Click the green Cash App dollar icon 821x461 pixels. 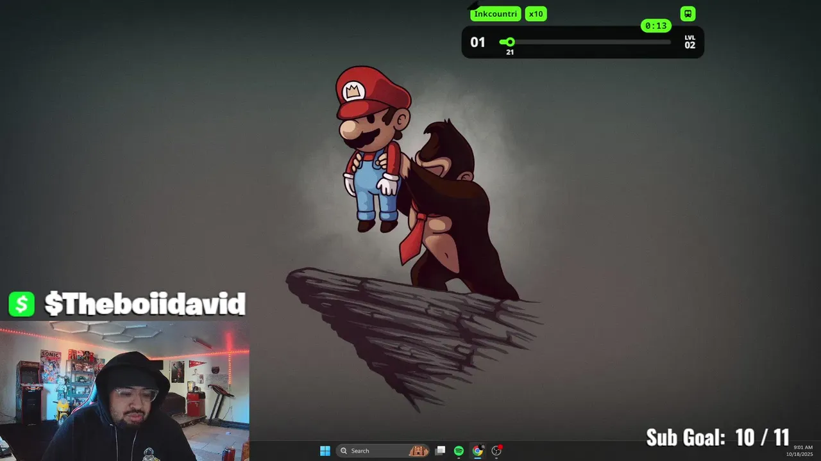[22, 304]
